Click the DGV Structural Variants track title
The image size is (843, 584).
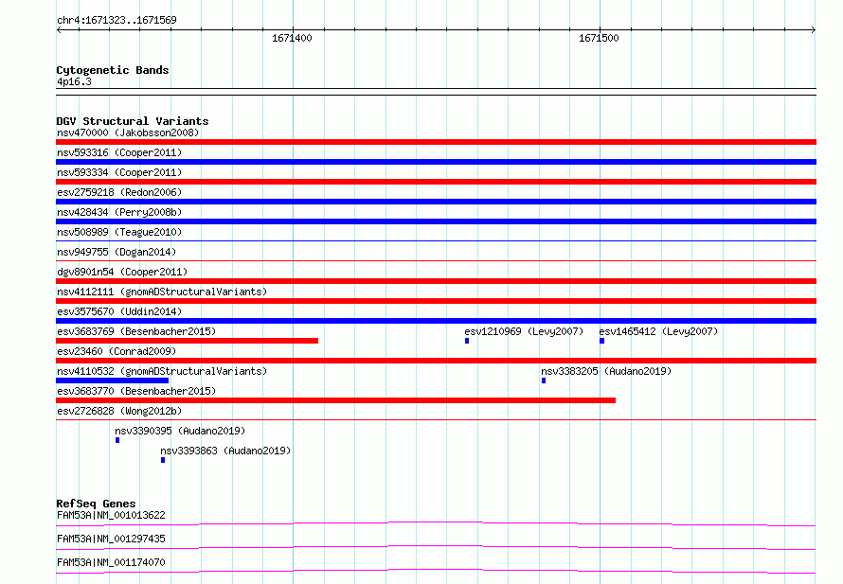pos(133,121)
